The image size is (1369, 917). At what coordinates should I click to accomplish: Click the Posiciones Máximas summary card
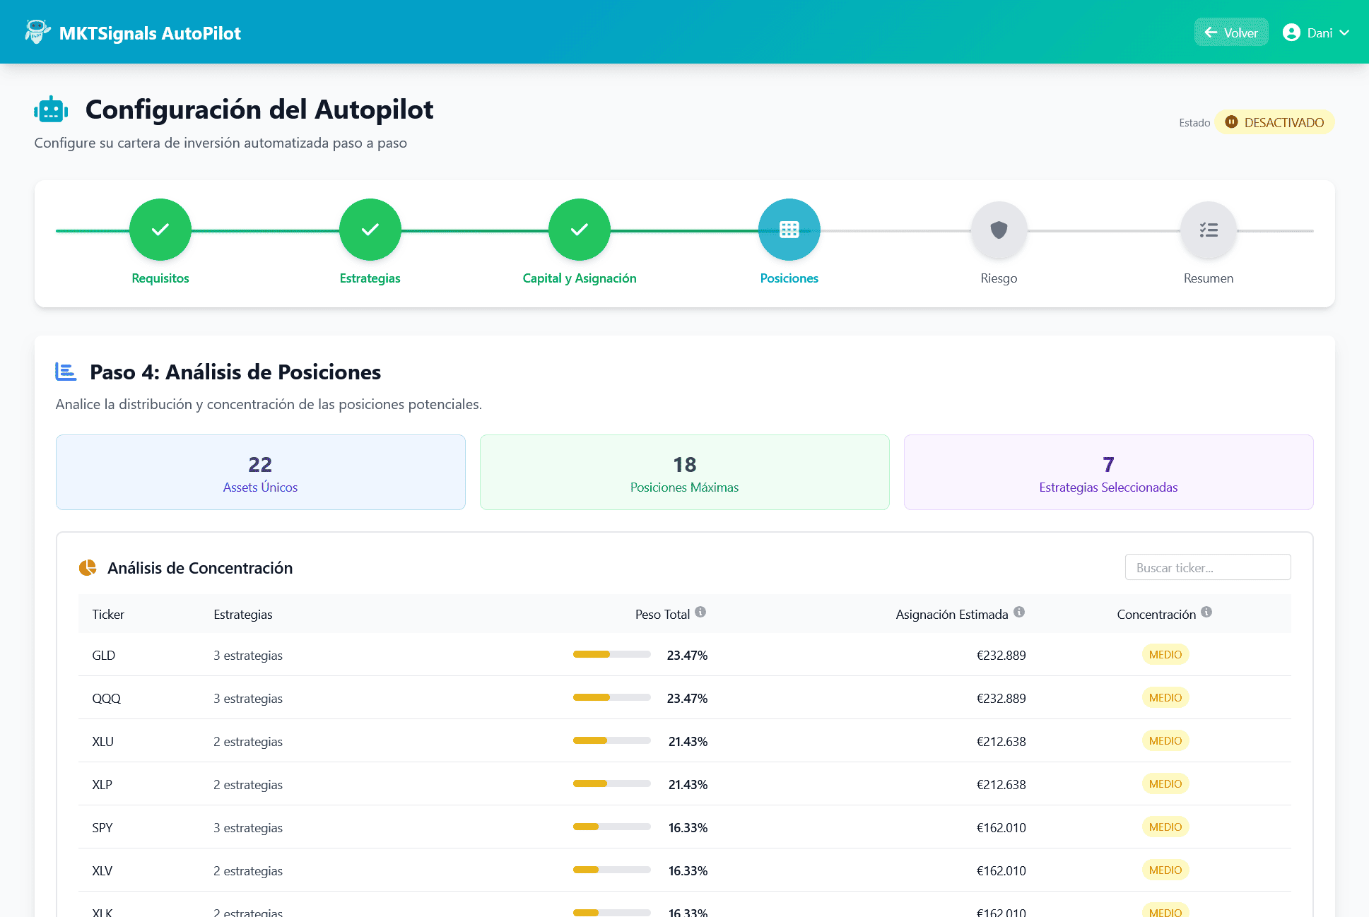pos(684,472)
